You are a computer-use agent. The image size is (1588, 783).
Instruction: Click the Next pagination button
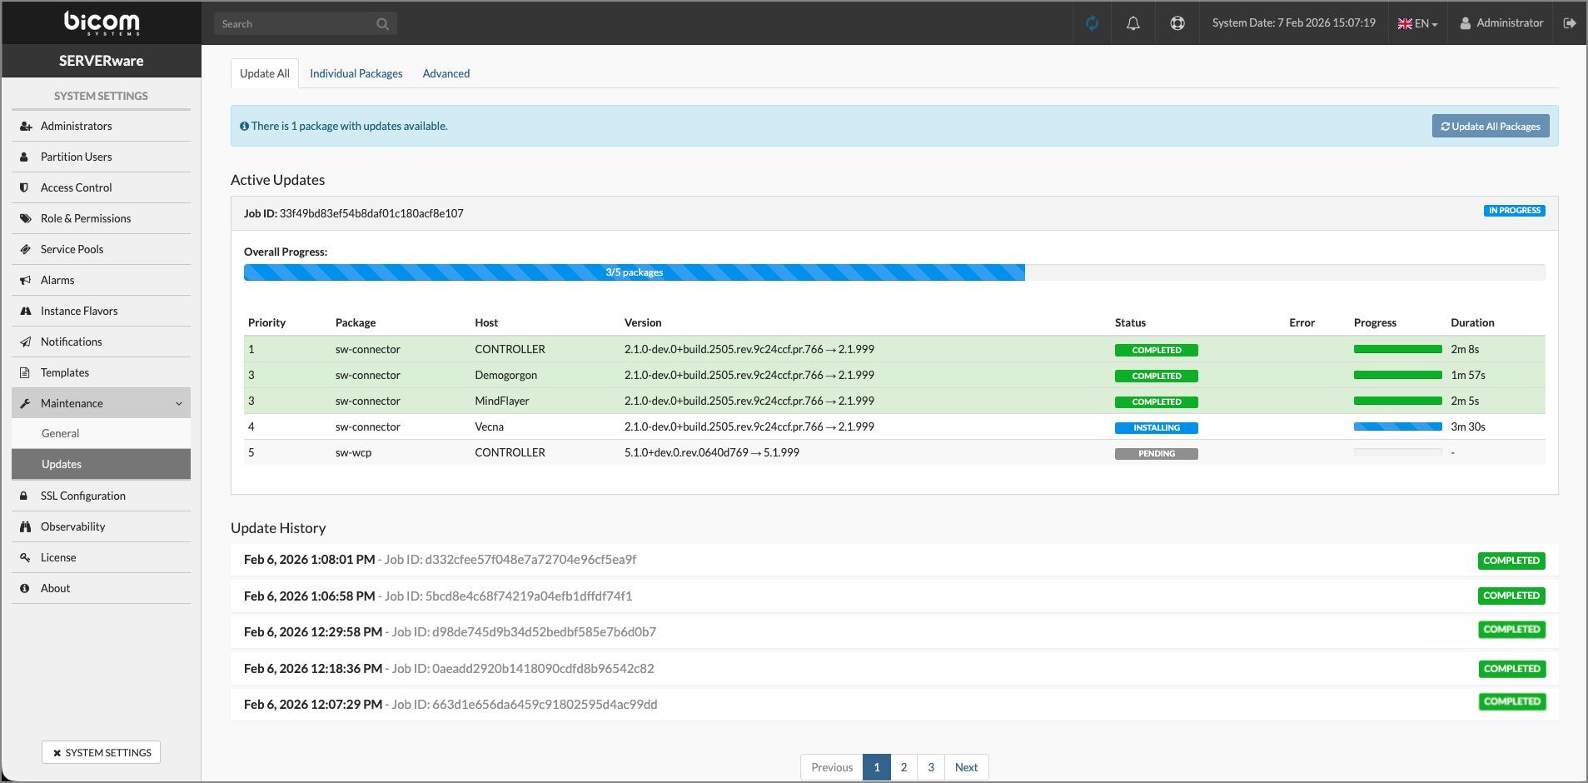967,767
